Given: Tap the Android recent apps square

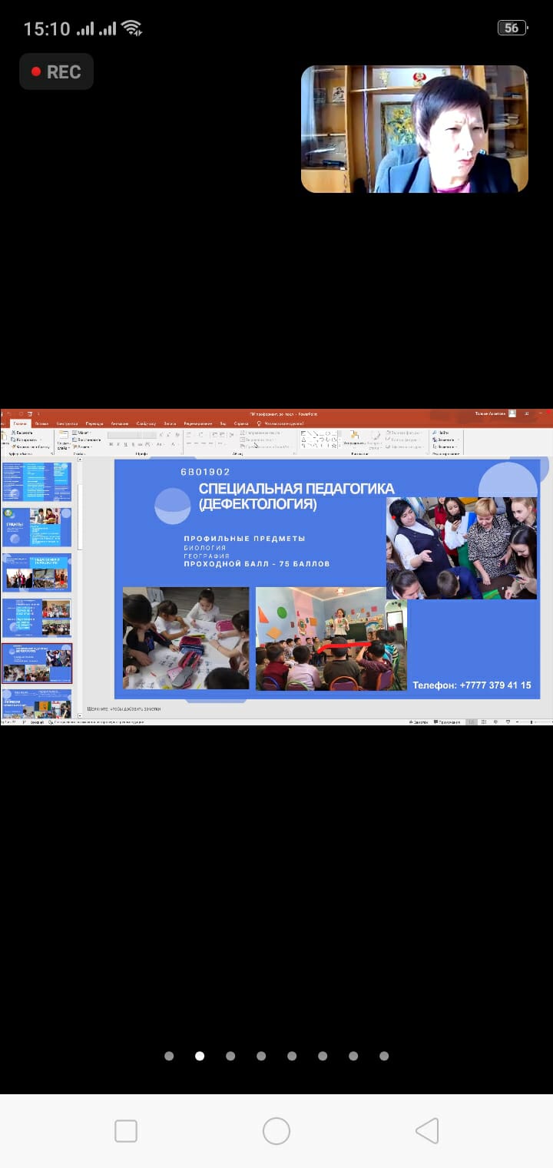Looking at the screenshot, I should (x=126, y=1131).
